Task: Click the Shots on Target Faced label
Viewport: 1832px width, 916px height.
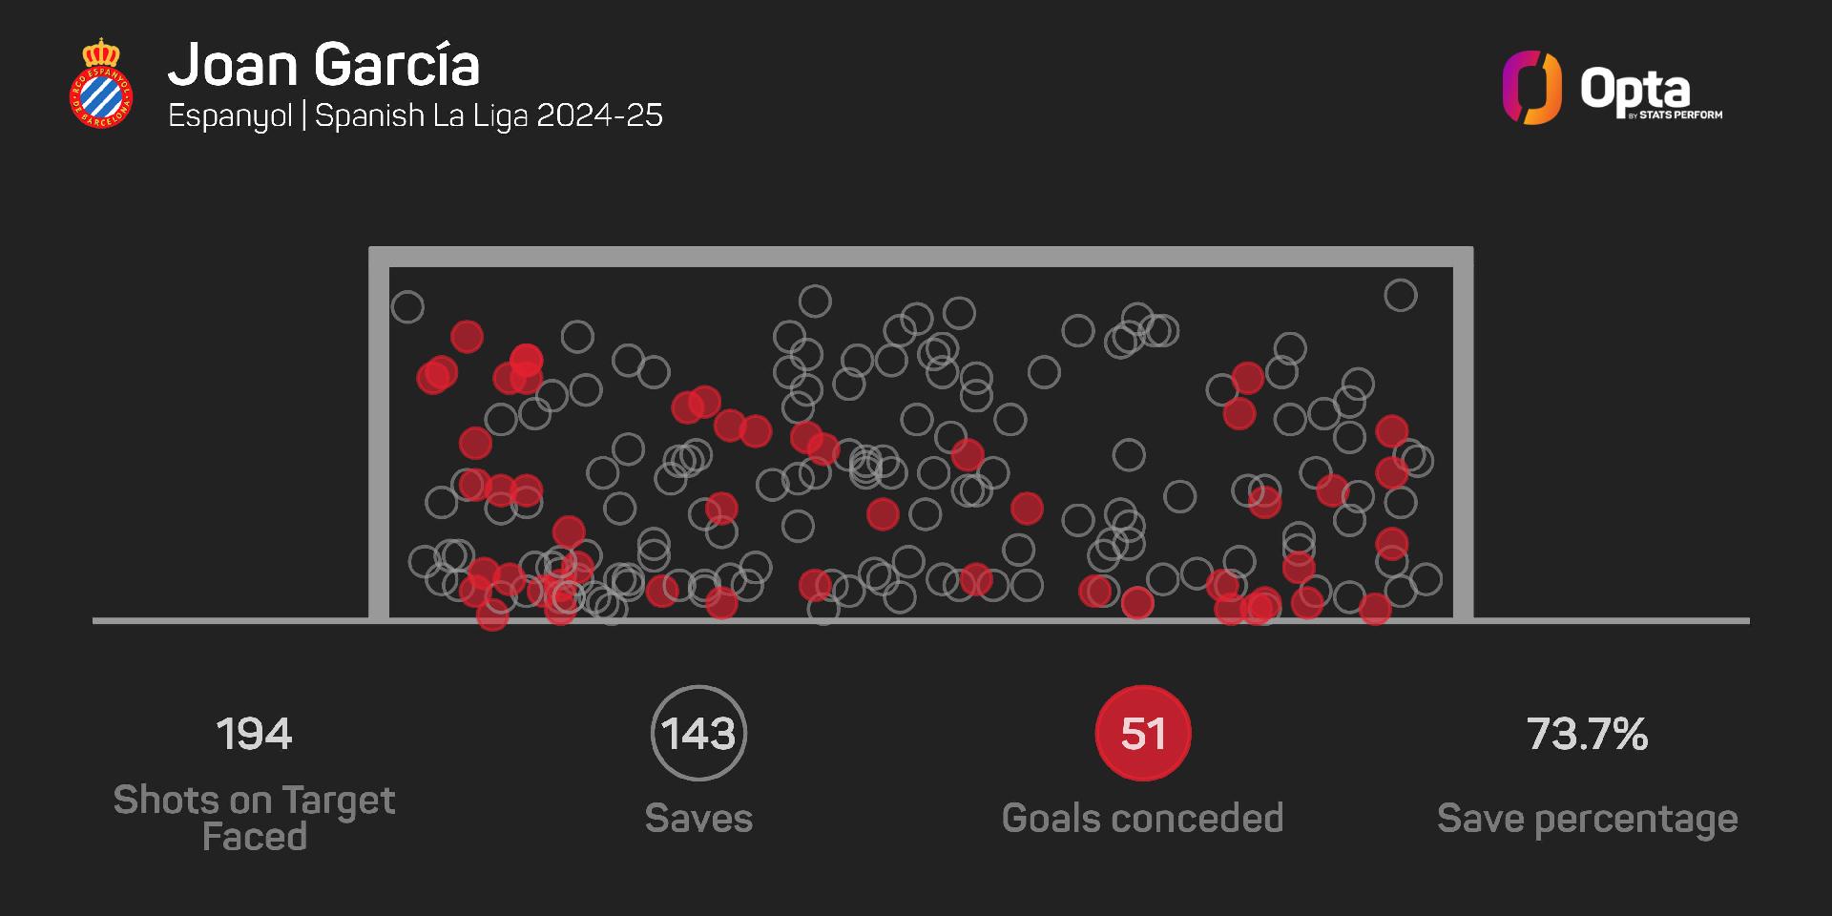Action: click(x=254, y=818)
